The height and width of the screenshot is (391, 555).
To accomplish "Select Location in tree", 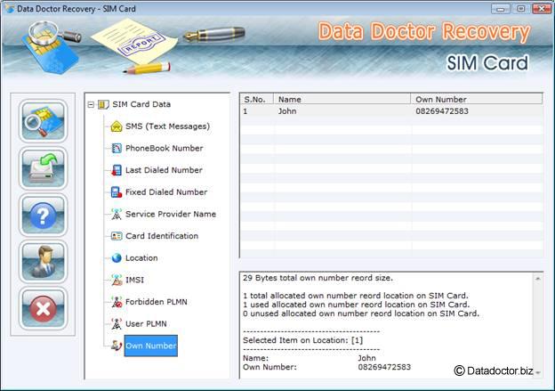I will 141,258.
